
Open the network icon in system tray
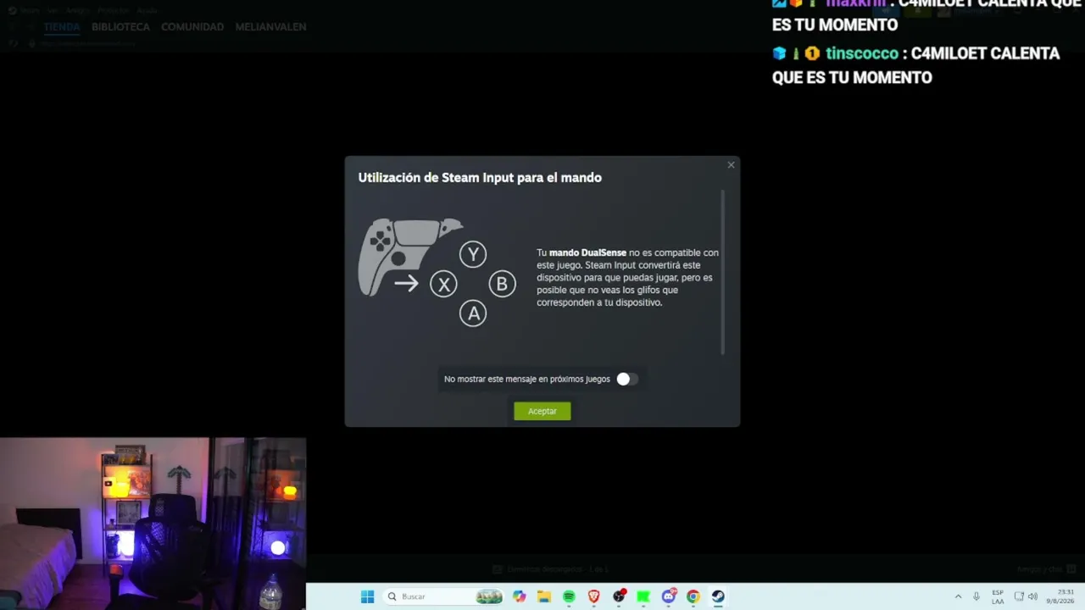click(1019, 596)
